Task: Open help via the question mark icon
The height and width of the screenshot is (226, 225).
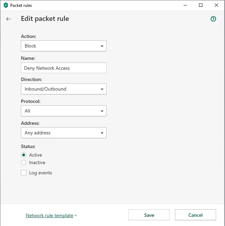Action: click(213, 19)
